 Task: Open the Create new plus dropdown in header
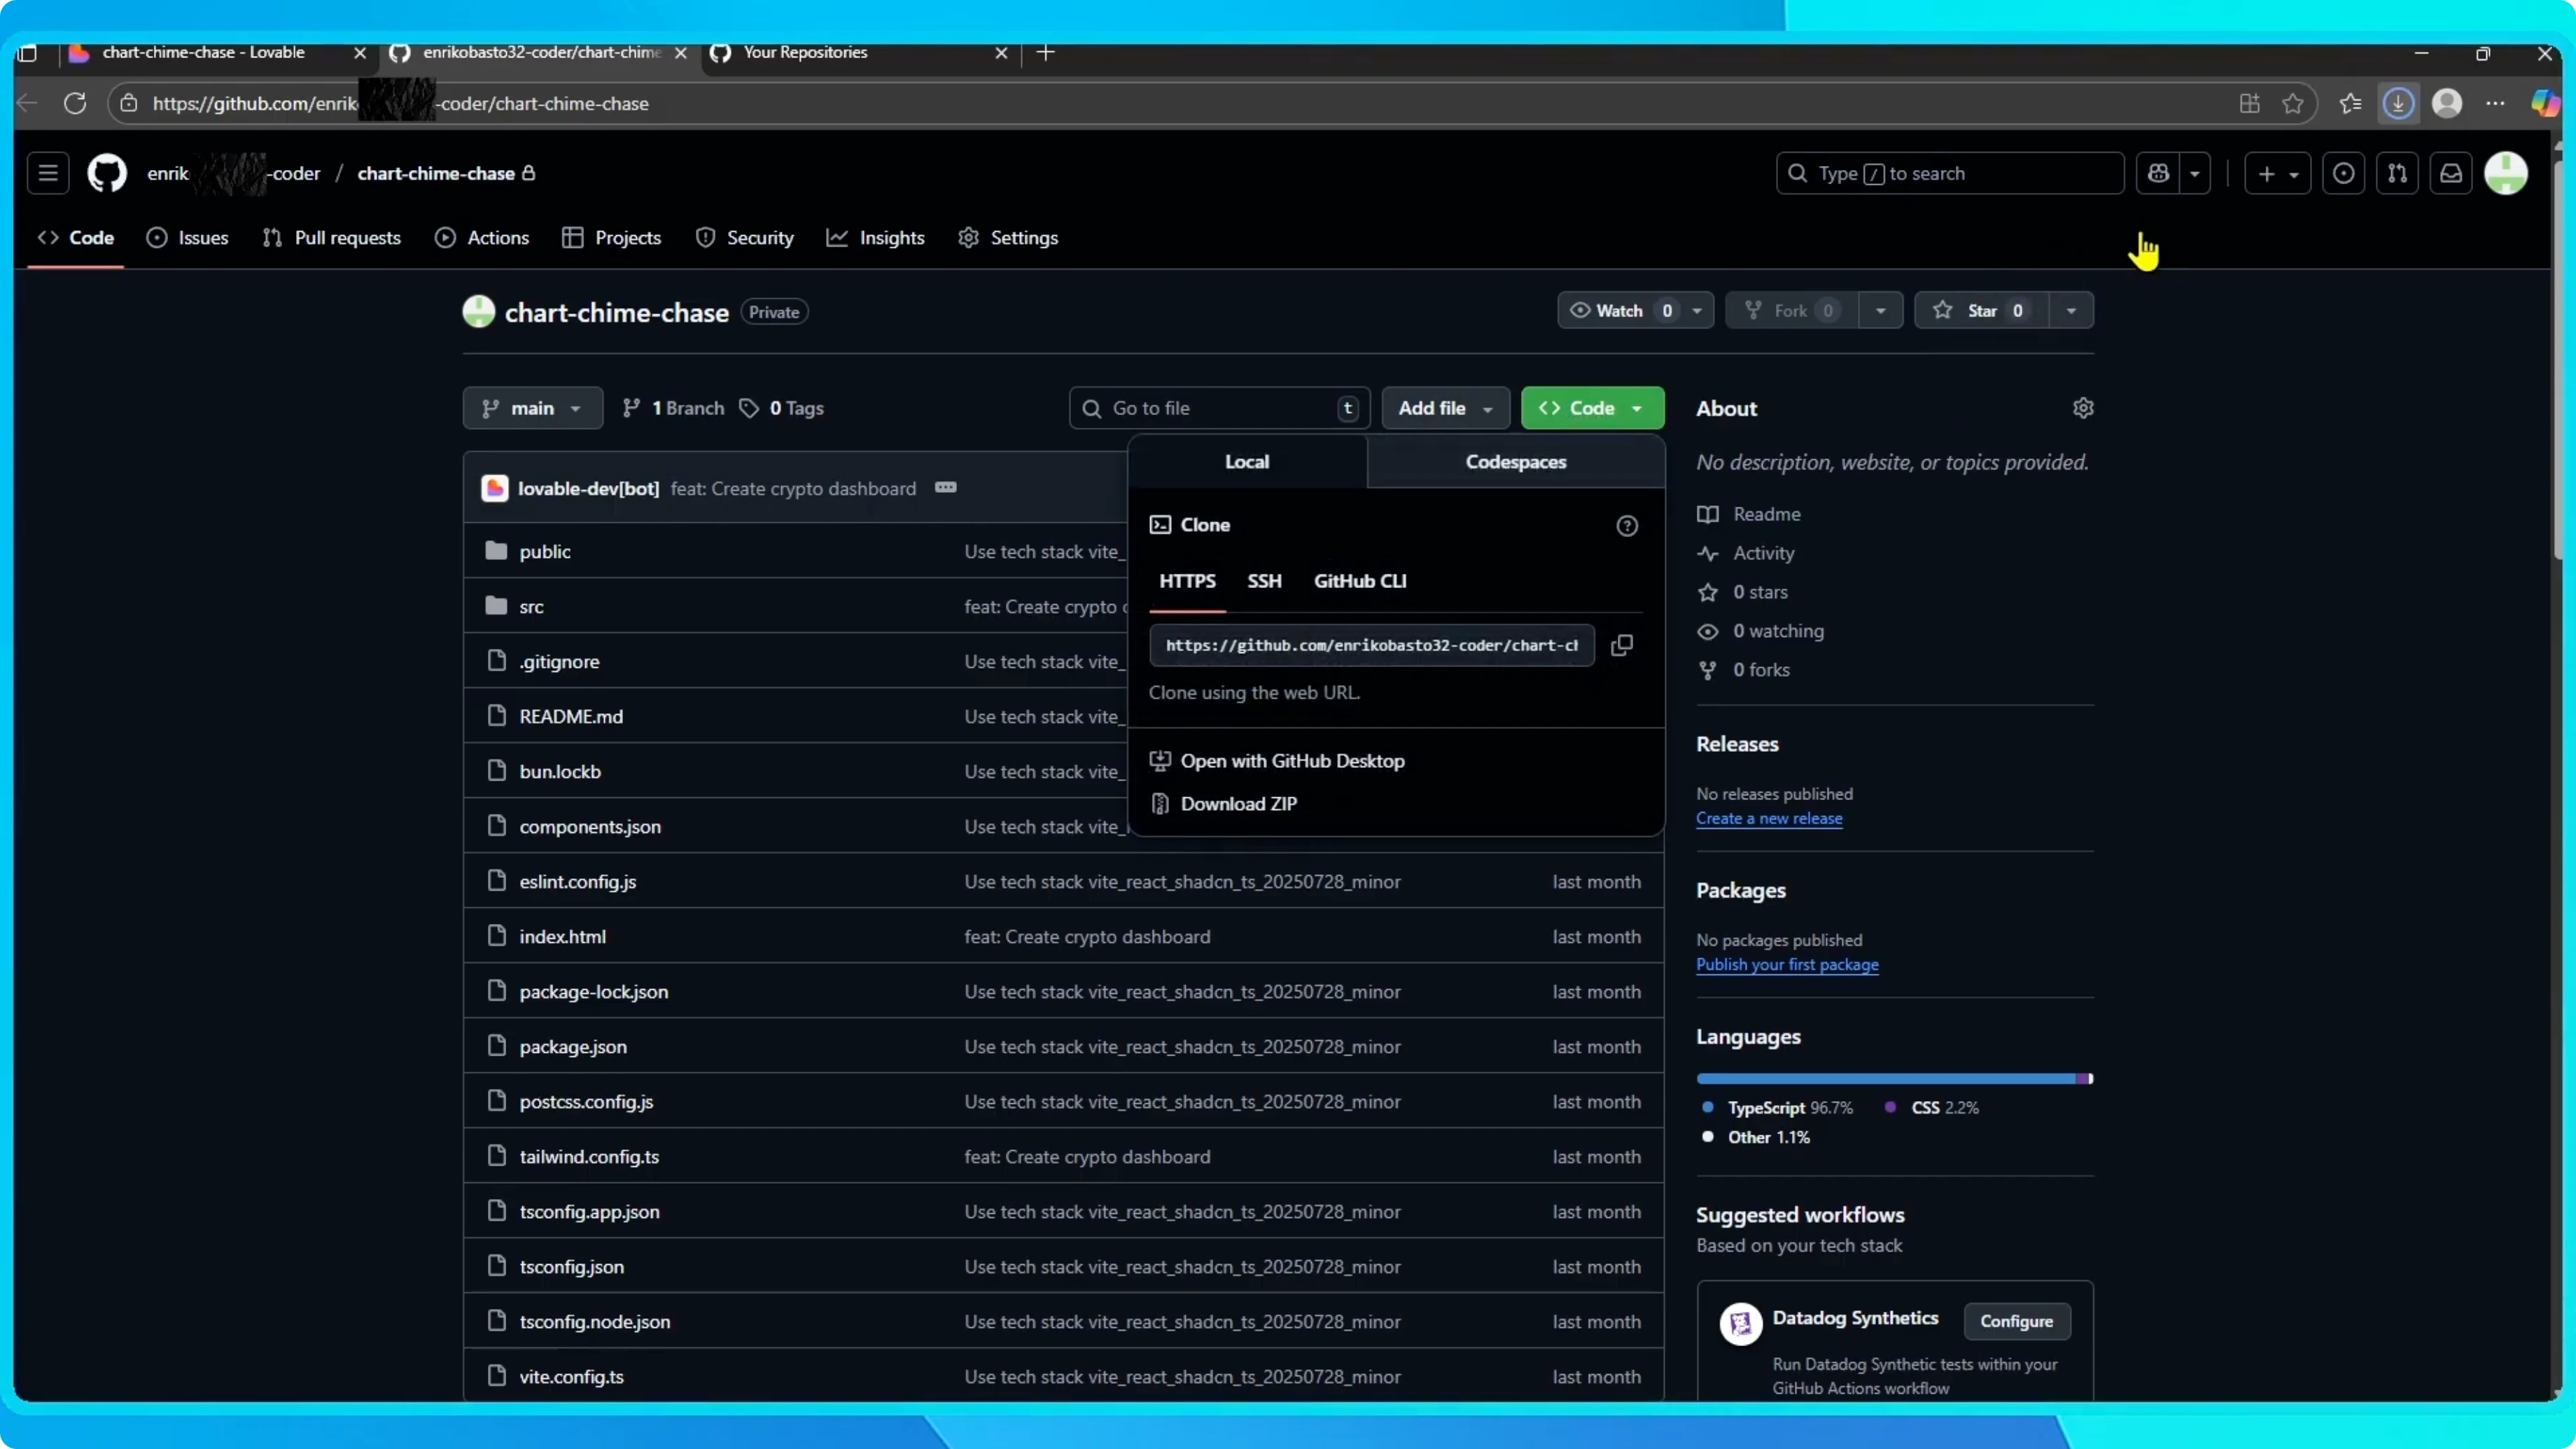(x=2277, y=173)
